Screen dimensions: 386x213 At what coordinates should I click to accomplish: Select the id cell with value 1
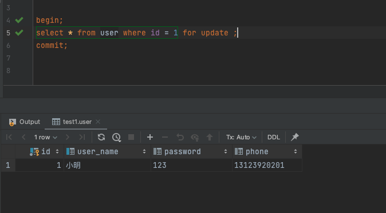40,165
